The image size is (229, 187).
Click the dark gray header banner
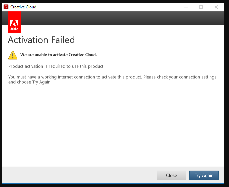coord(120,18)
